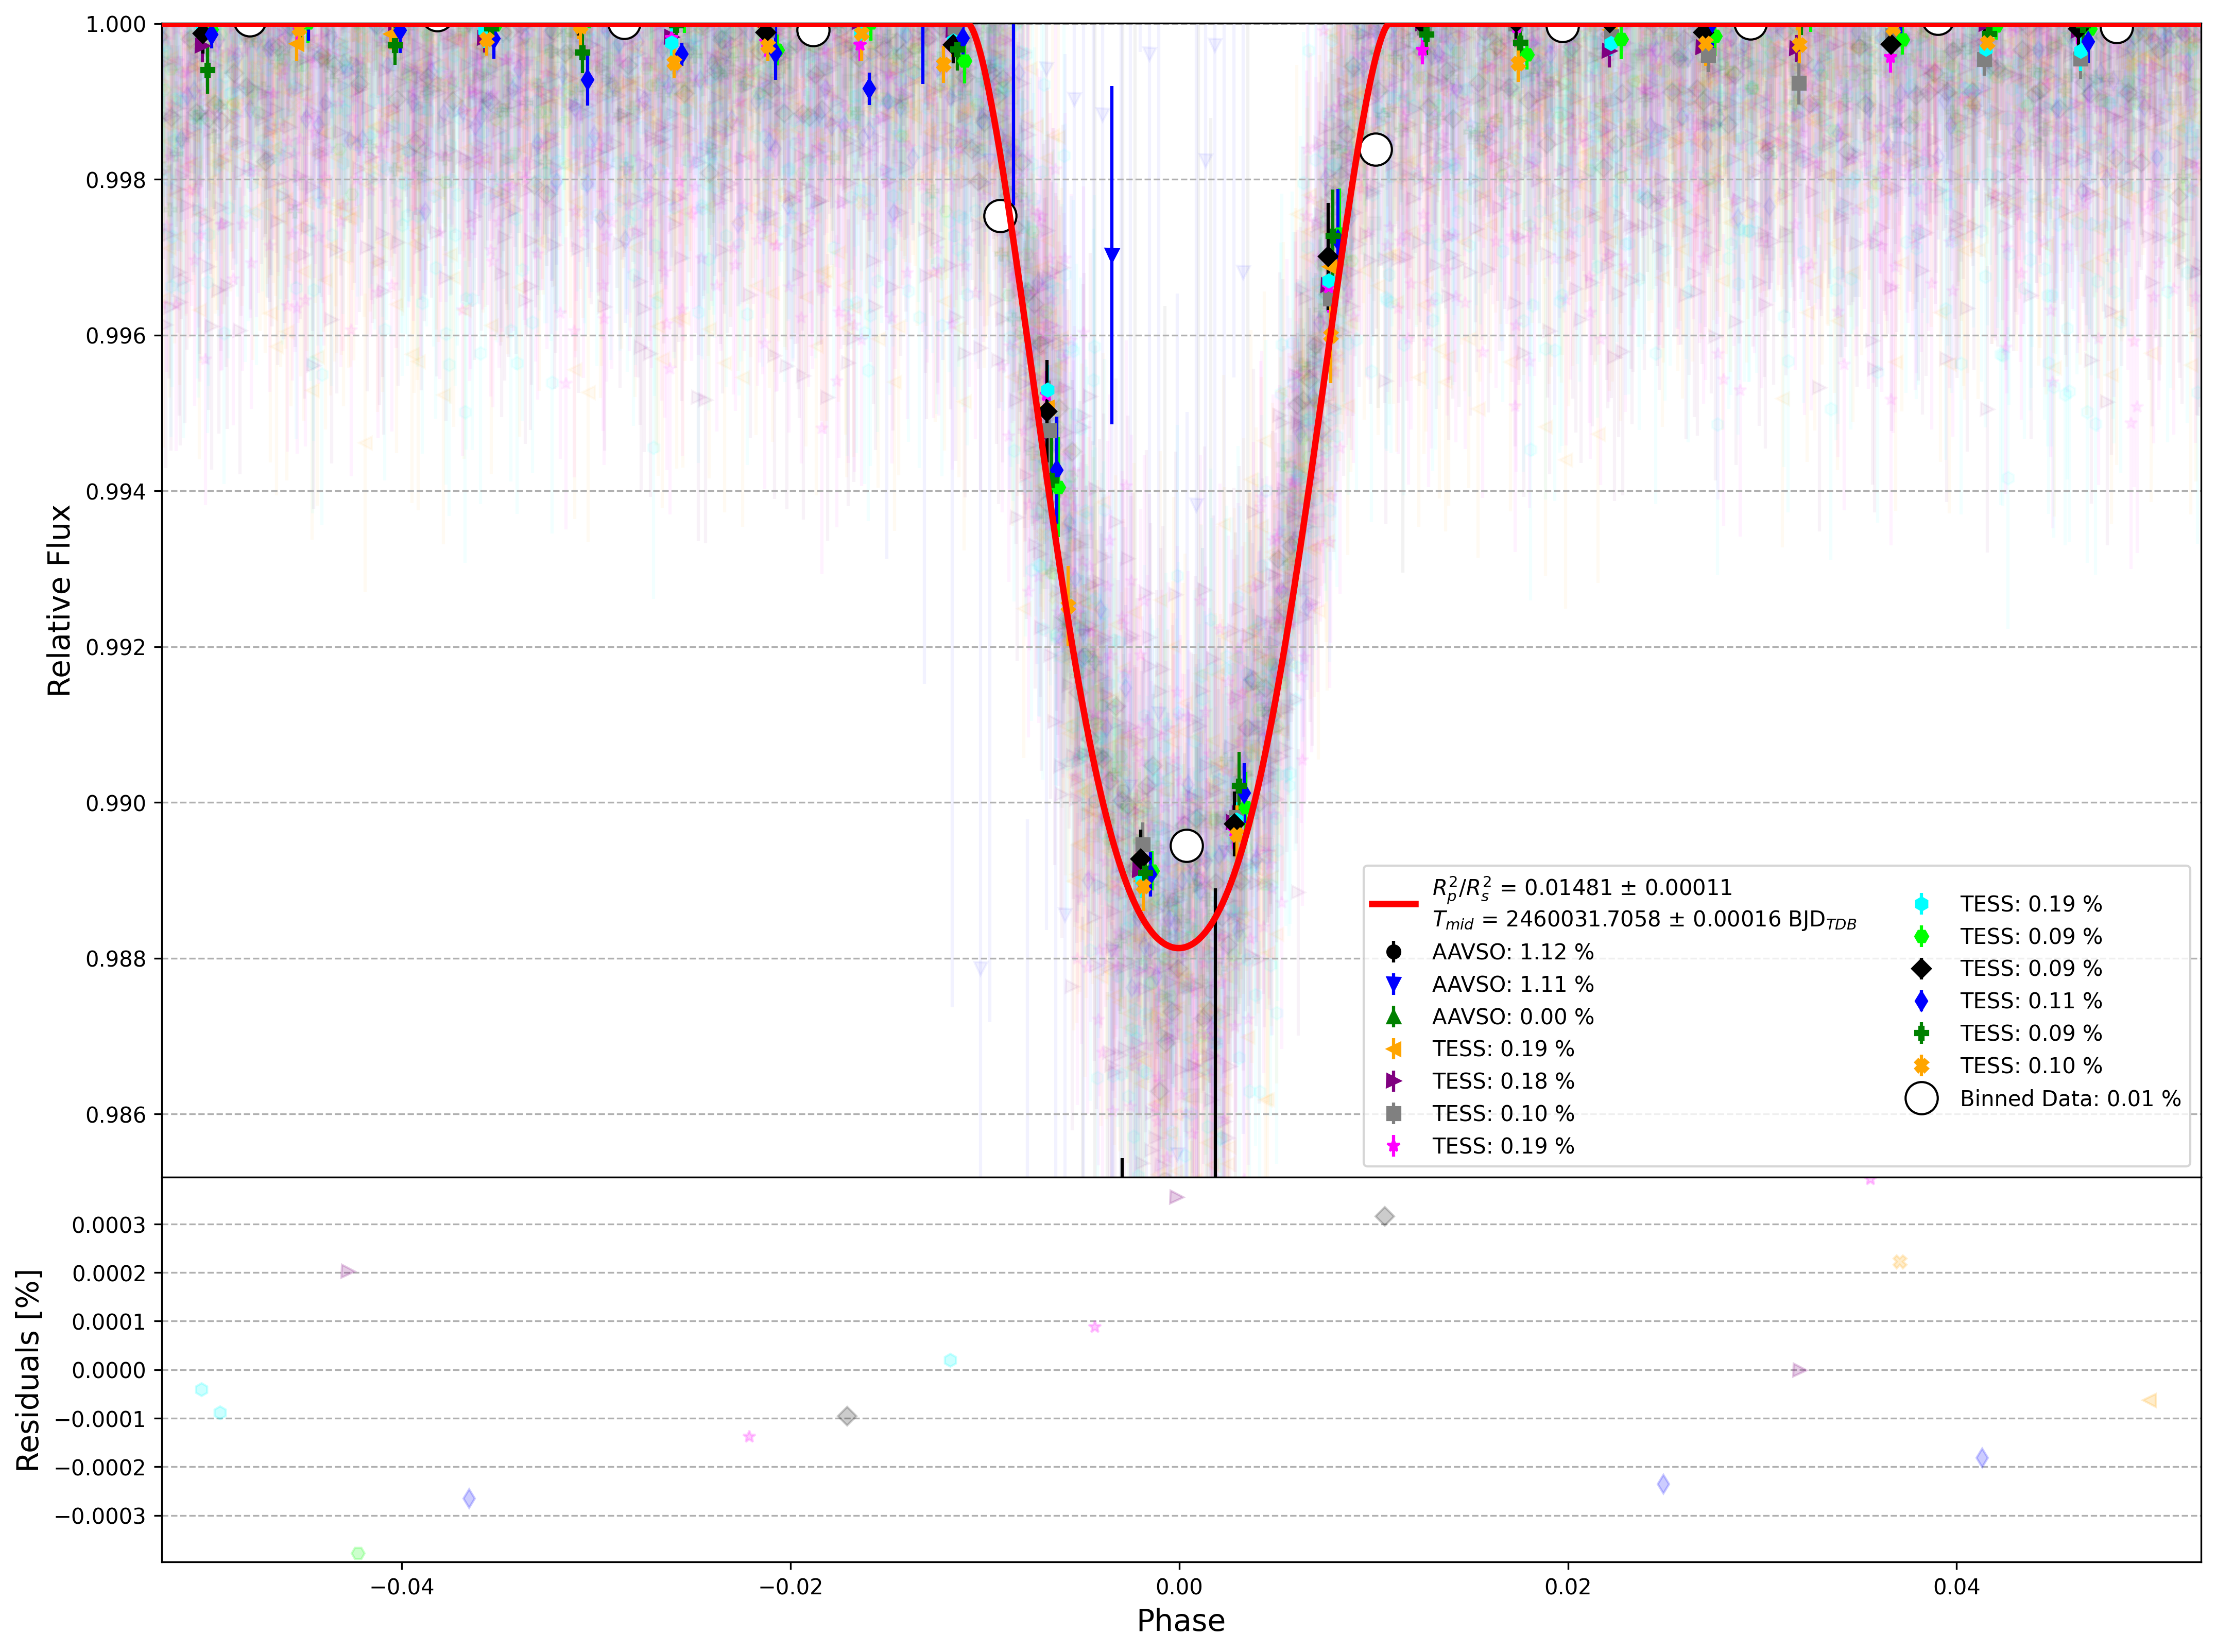The image size is (2216, 1652).
Task: Click the y-axis tick label '0.992'
Action: 116,647
